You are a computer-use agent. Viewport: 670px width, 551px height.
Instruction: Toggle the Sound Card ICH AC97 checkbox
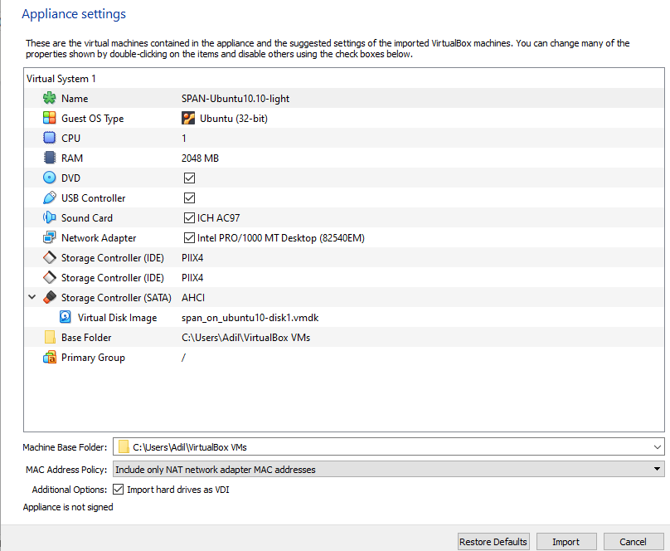tap(189, 217)
